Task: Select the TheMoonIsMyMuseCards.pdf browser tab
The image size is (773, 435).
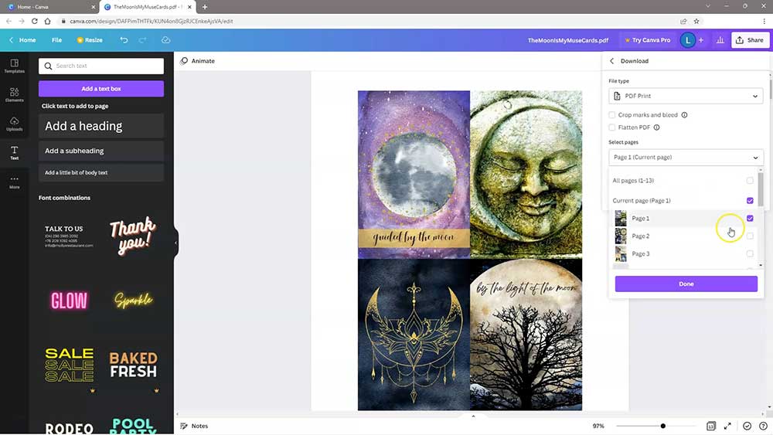Action: (148, 7)
